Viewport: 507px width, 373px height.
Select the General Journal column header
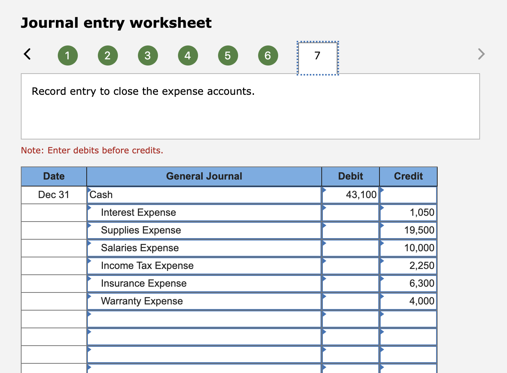click(x=204, y=176)
